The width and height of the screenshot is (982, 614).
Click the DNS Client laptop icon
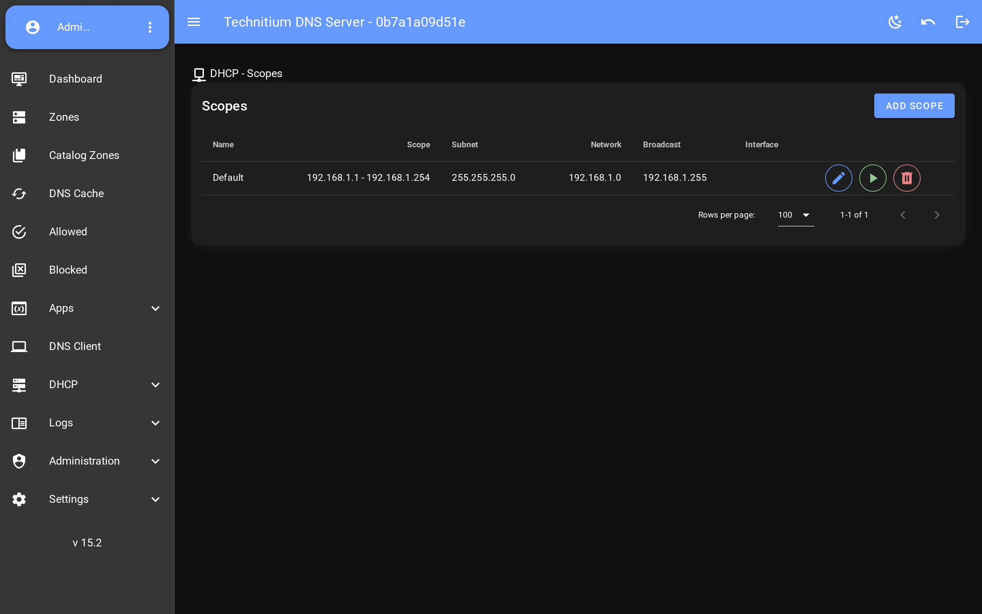point(19,346)
